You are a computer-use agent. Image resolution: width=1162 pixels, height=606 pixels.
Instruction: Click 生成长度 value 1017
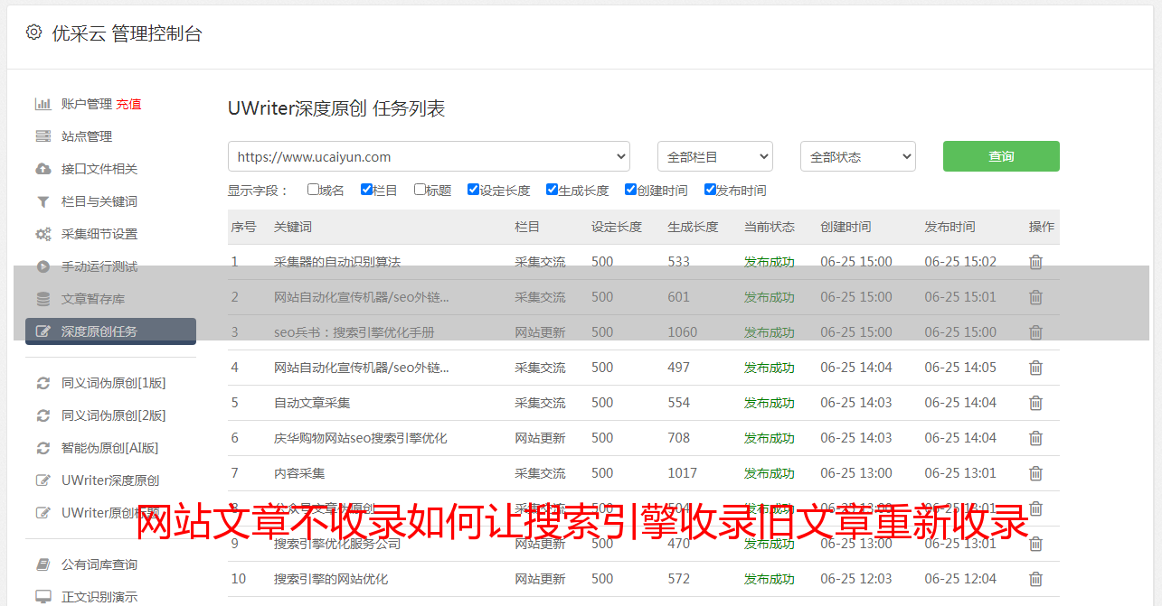click(x=683, y=473)
